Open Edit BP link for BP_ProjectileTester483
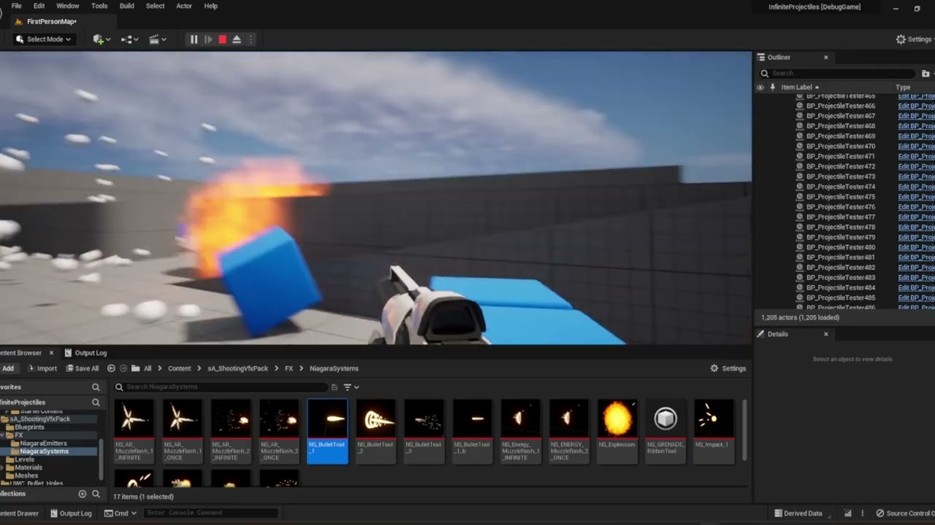Image resolution: width=935 pixels, height=525 pixels. click(x=916, y=278)
